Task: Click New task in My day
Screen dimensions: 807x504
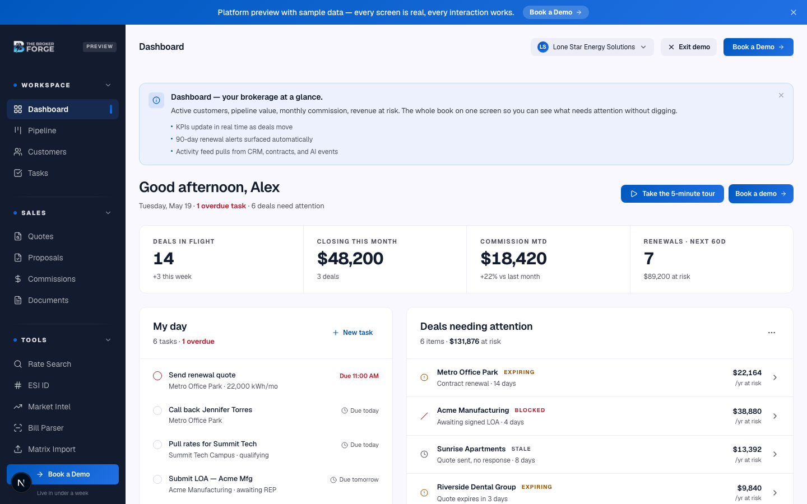Action: point(353,333)
